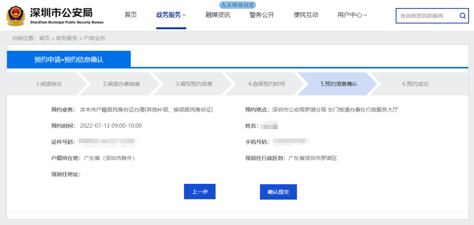Click the 上一步 button

pos(200,192)
